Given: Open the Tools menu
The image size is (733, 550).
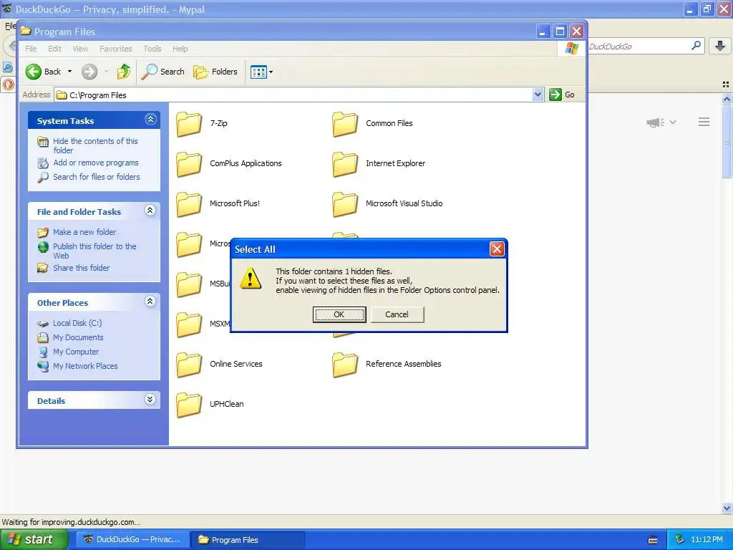Looking at the screenshot, I should coord(152,49).
